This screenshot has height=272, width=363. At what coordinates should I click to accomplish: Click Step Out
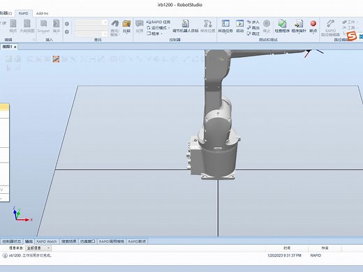(253, 28)
